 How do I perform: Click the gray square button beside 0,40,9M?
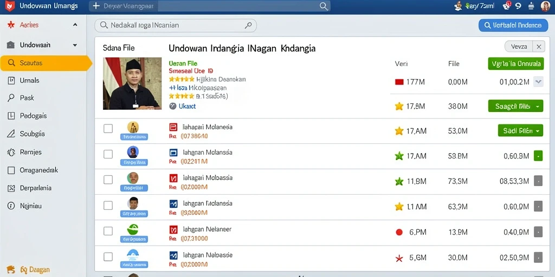[x=538, y=232]
